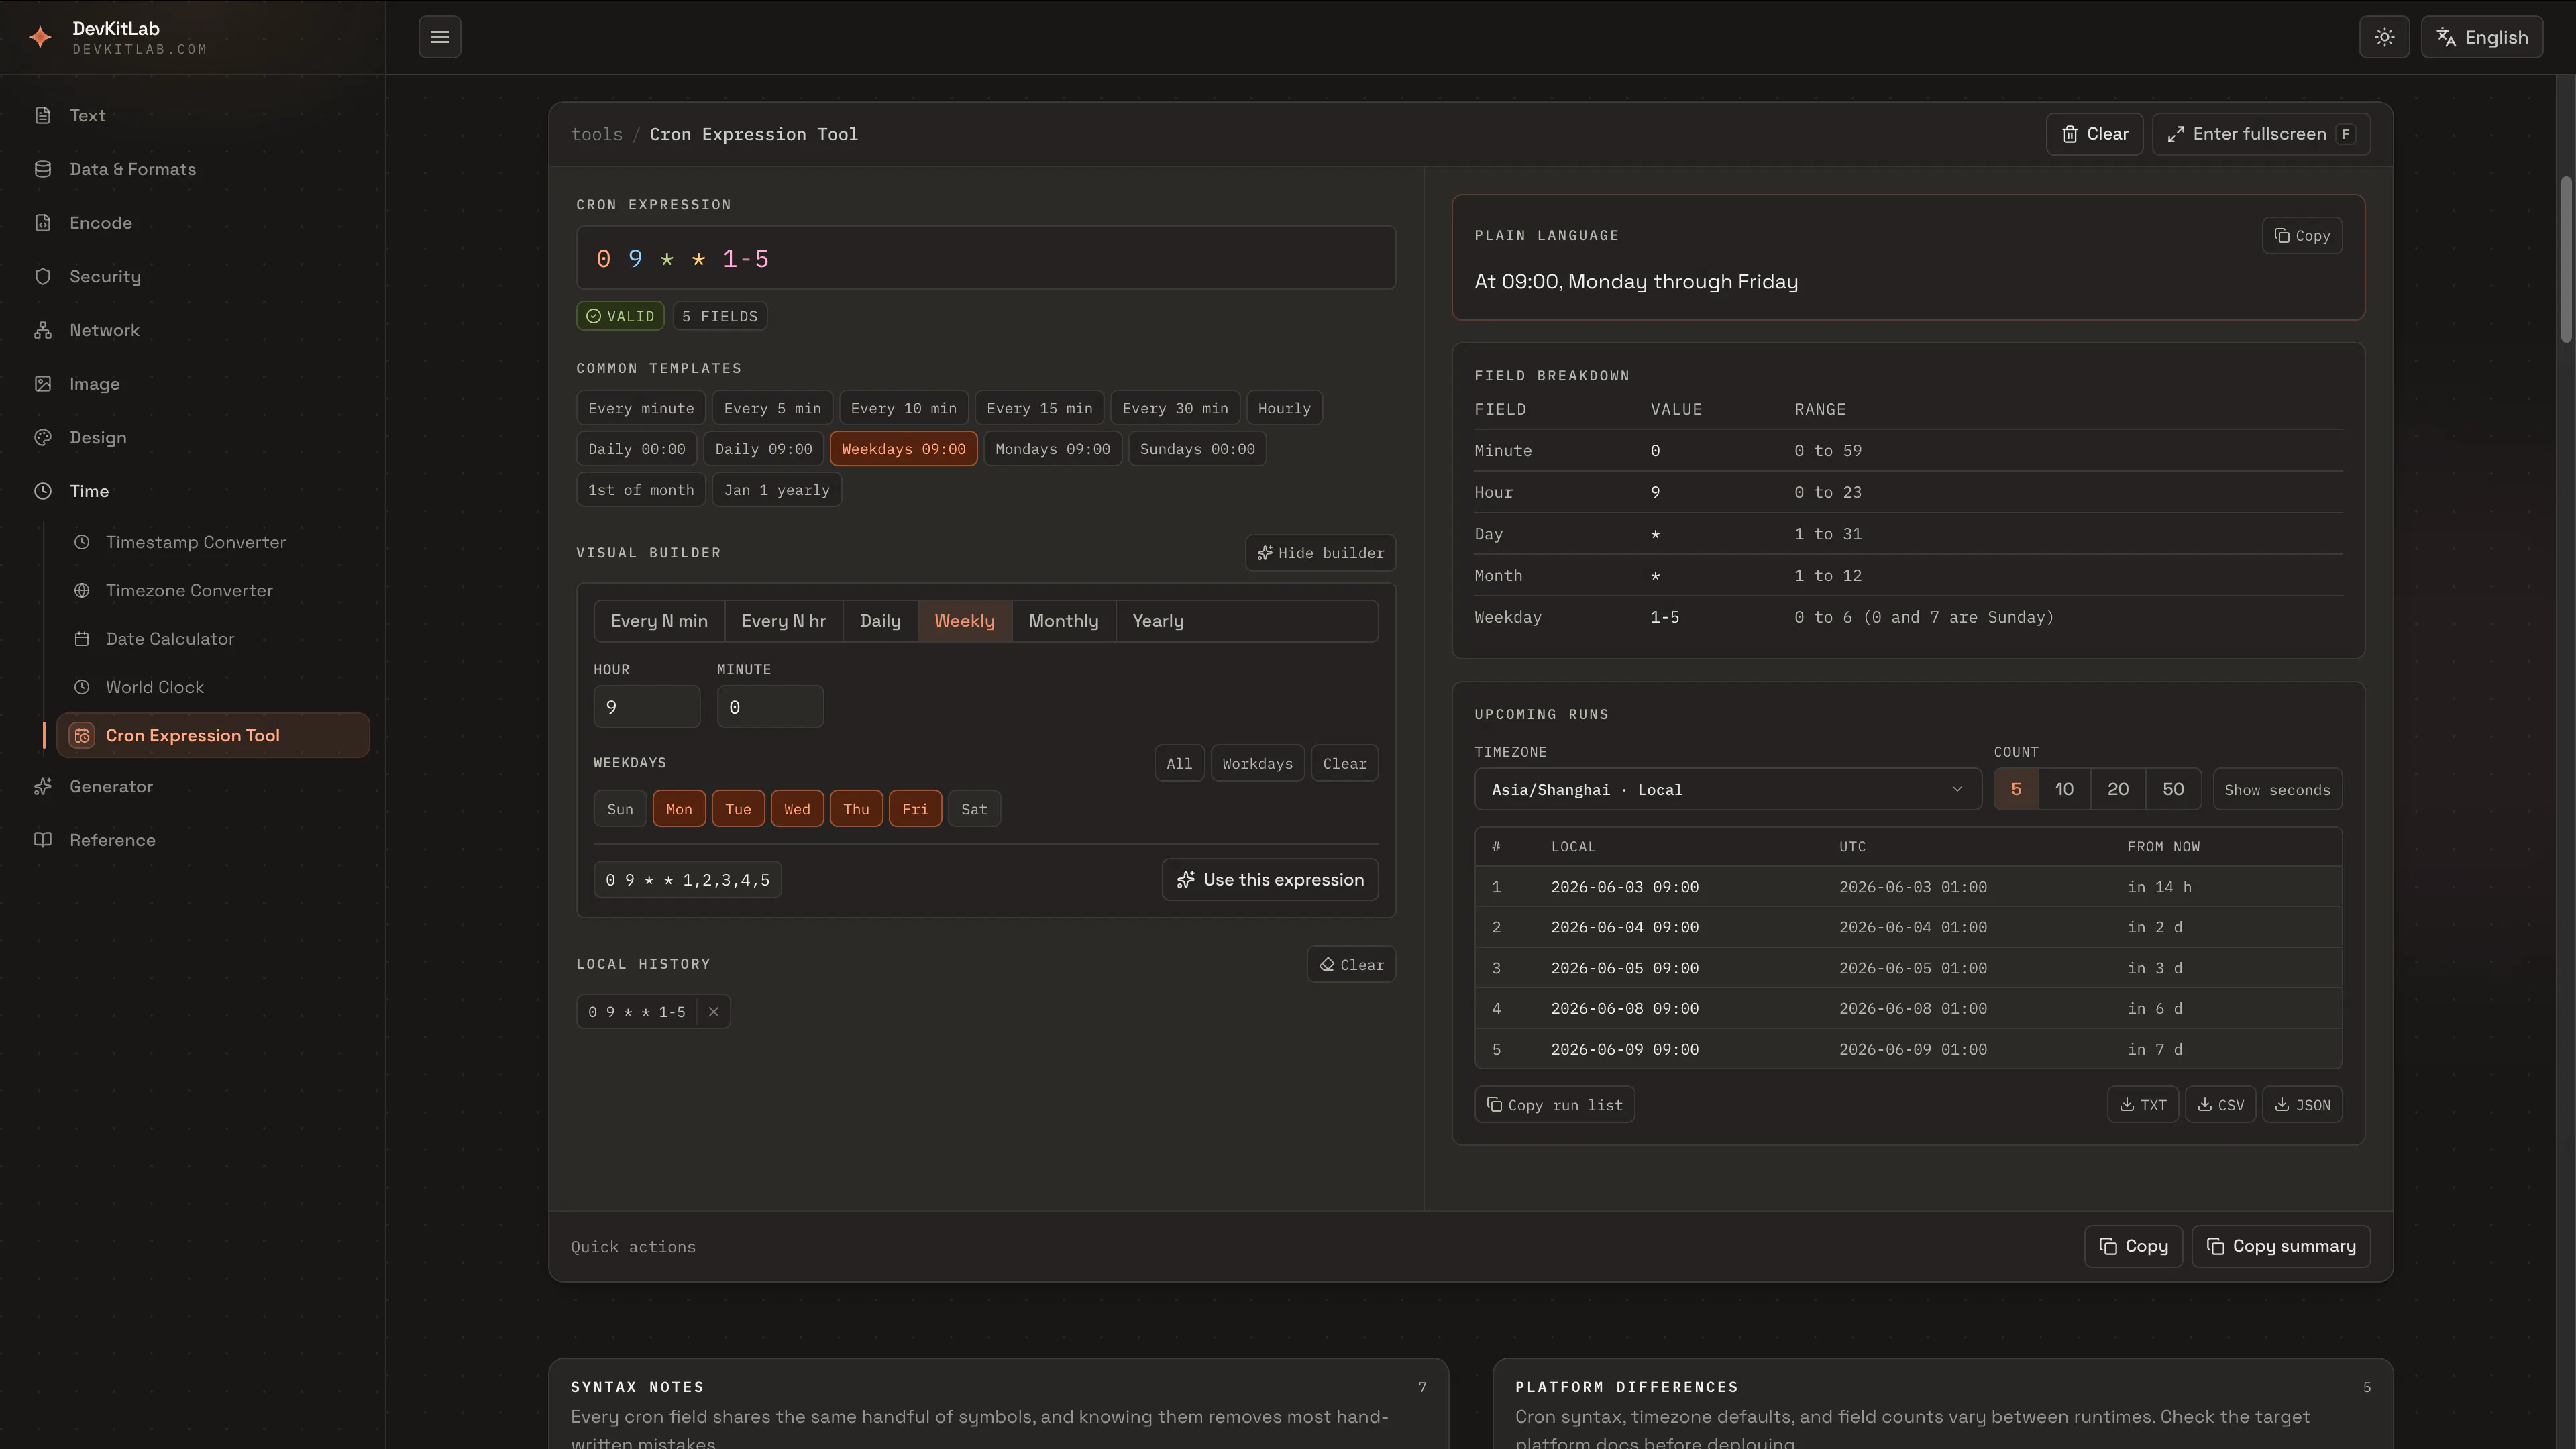Select Workdays preset
Image resolution: width=2576 pixels, height=1449 pixels.
tap(1257, 763)
